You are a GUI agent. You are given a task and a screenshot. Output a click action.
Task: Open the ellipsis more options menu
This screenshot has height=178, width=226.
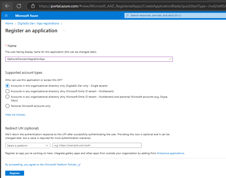[64, 31]
